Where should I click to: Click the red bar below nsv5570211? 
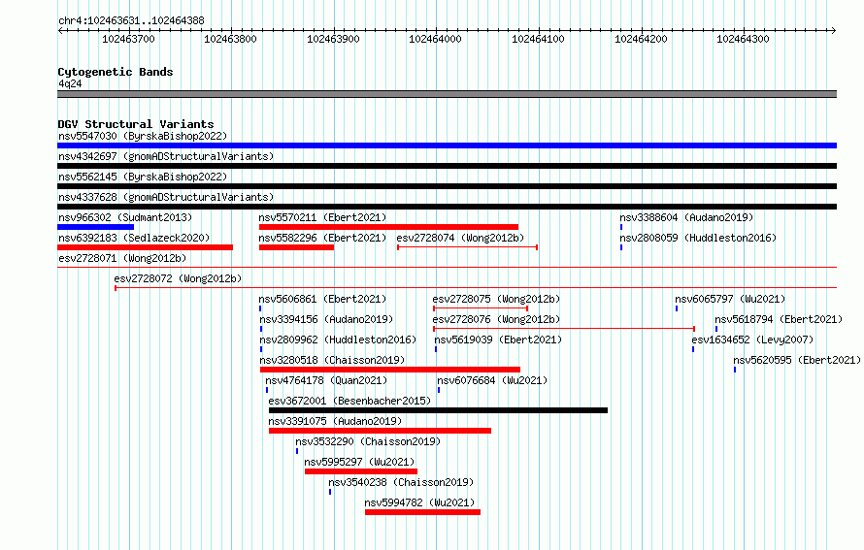pos(388,227)
